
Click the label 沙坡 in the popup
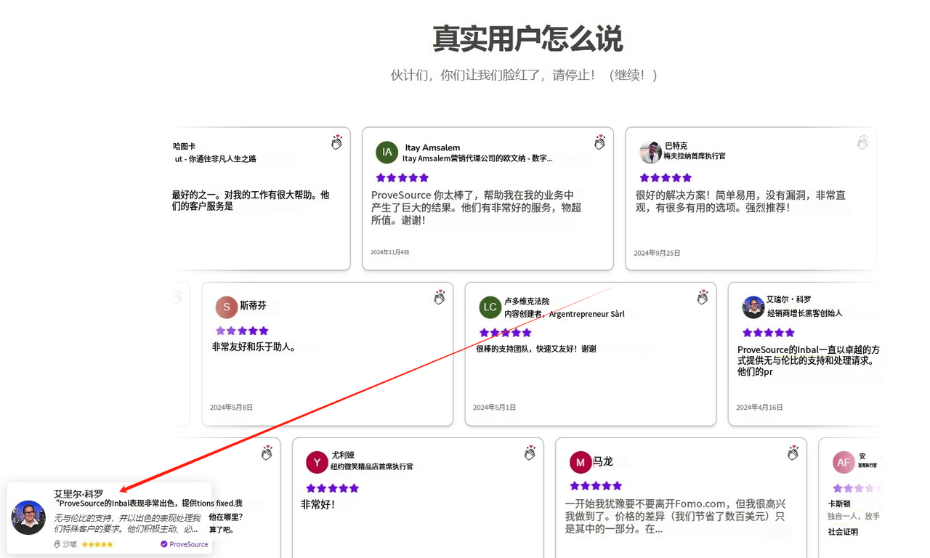pos(70,544)
